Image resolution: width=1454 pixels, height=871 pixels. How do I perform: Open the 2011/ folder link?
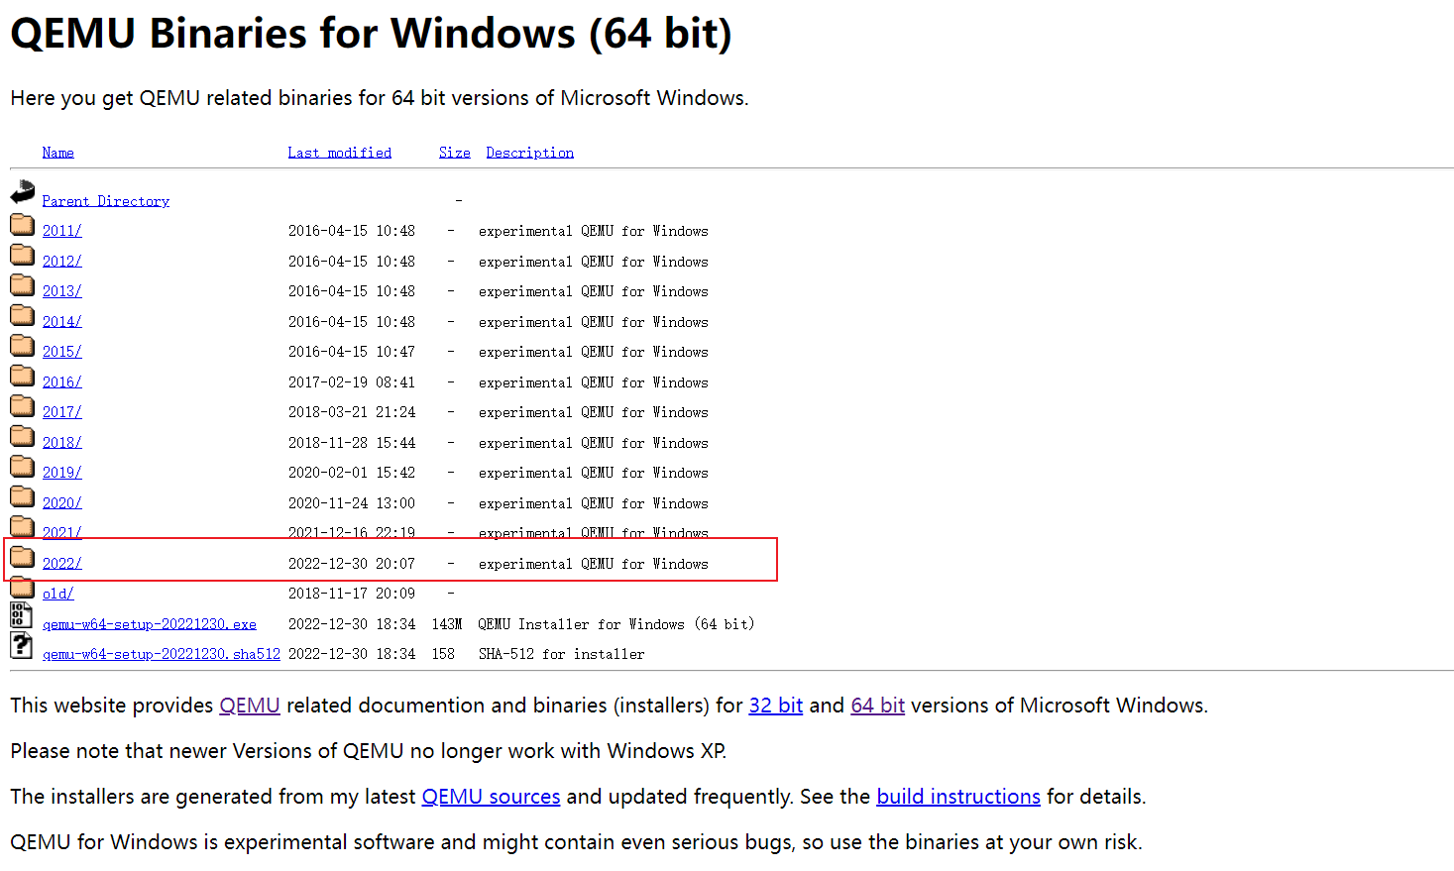[62, 231]
